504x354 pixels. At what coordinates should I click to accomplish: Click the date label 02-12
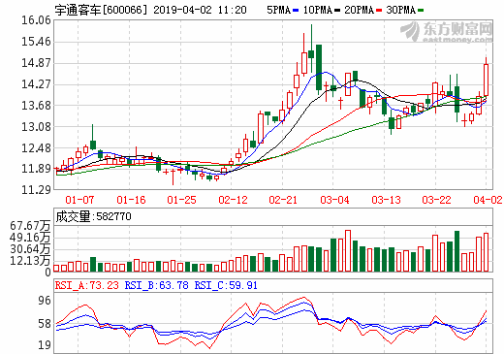(233, 200)
